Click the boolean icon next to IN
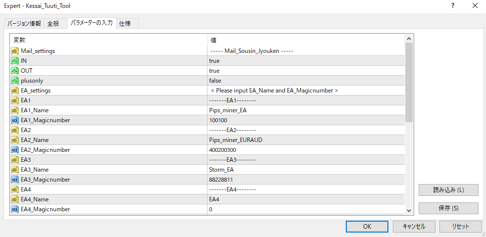Viewport: 486px width, 237px height. click(15, 61)
